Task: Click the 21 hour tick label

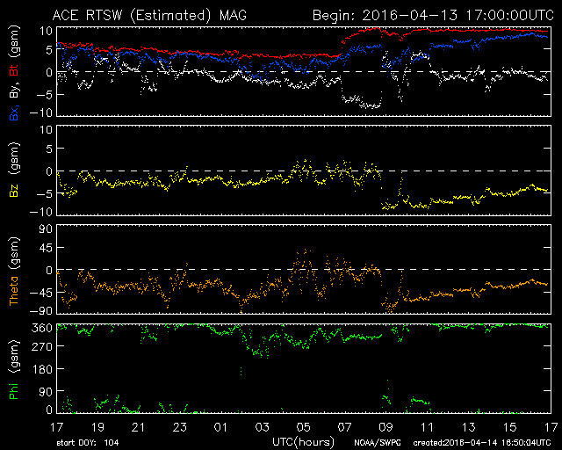Action: (x=139, y=426)
